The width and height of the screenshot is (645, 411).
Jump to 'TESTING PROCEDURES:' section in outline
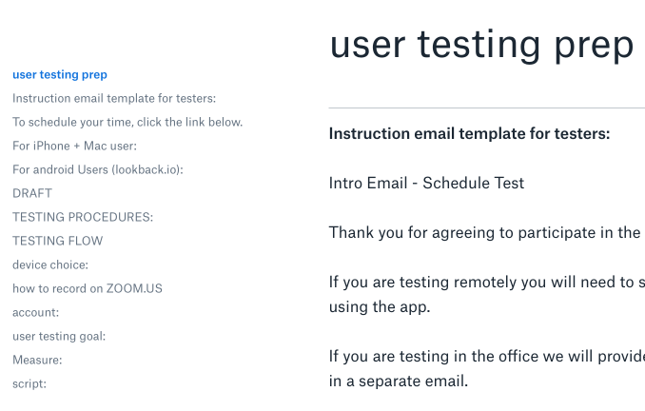click(82, 217)
